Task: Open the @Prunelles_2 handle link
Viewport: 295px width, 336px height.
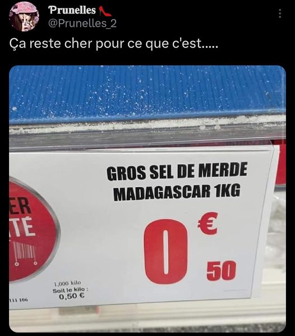Action: (82, 24)
